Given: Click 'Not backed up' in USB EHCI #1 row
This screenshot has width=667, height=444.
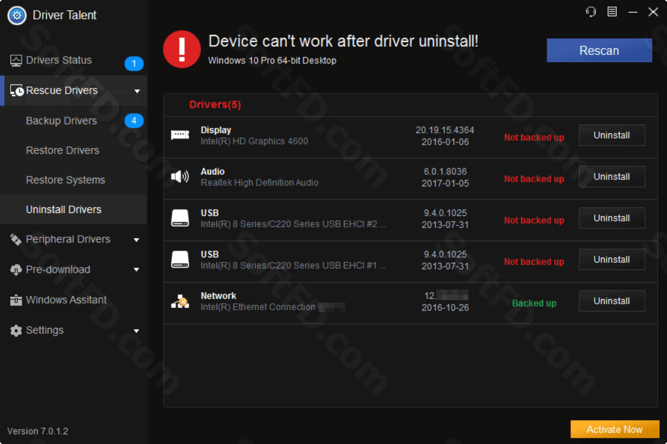Looking at the screenshot, I should click(534, 262).
